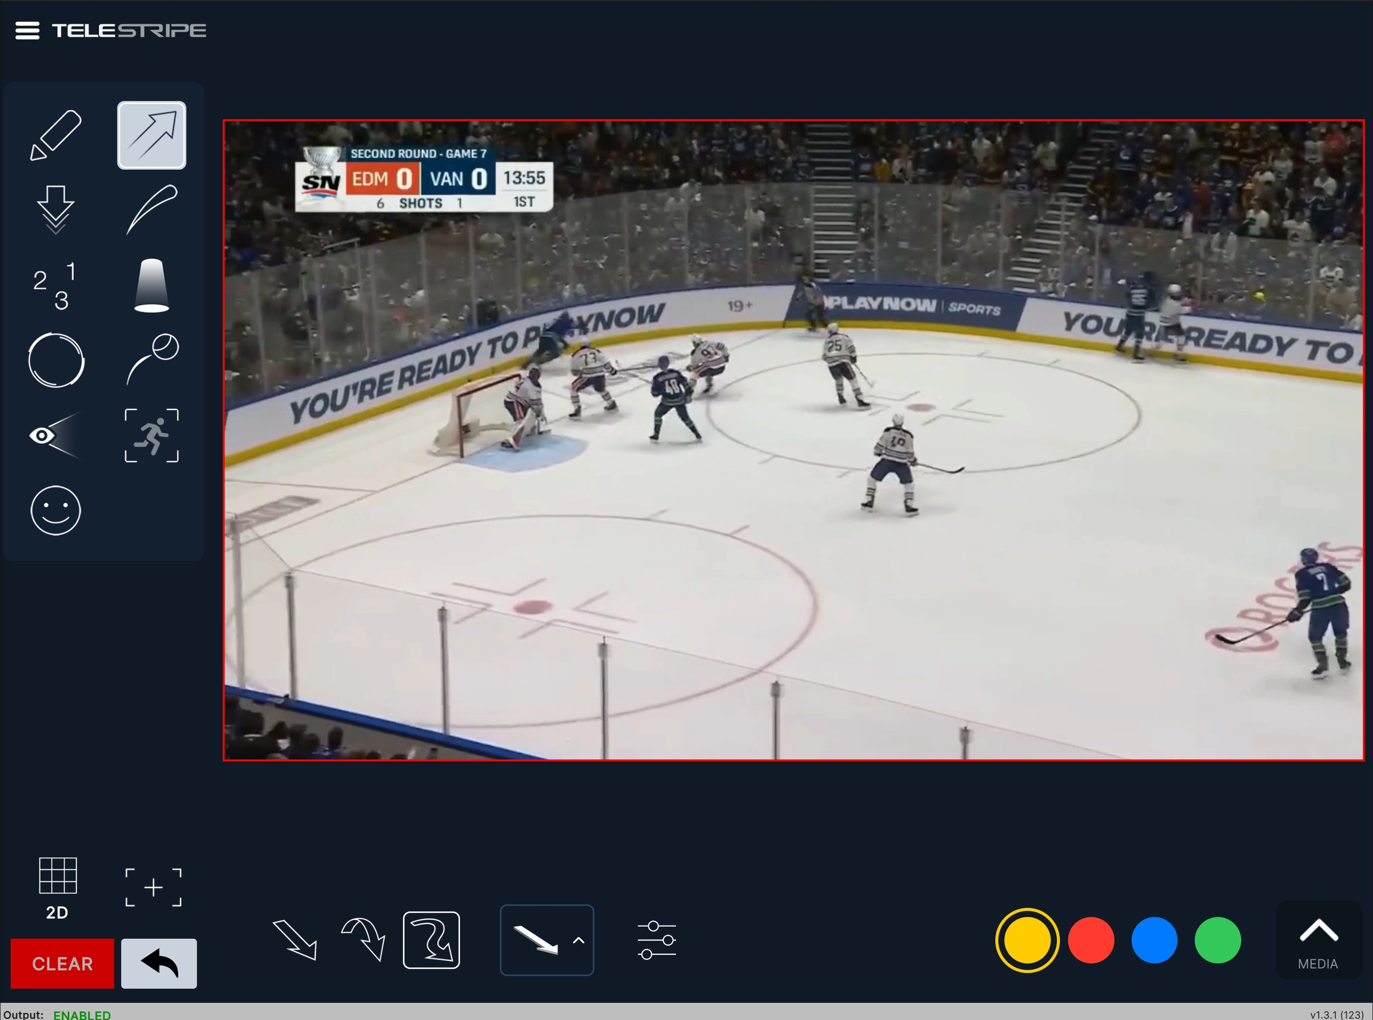Expand the arrow style dropdown chevron
This screenshot has width=1373, height=1020.
click(578, 941)
